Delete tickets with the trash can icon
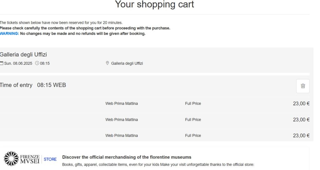 pyautogui.click(x=302, y=86)
